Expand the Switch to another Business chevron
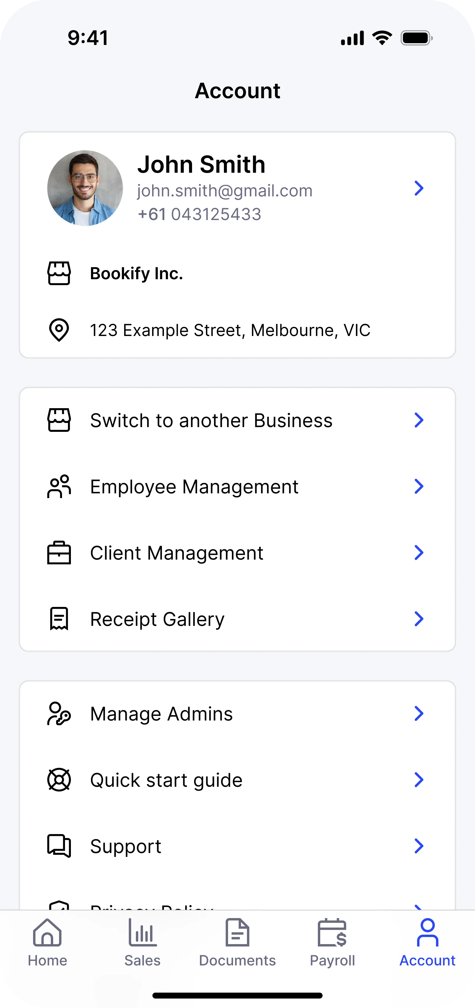The image size is (475, 1008). [419, 420]
